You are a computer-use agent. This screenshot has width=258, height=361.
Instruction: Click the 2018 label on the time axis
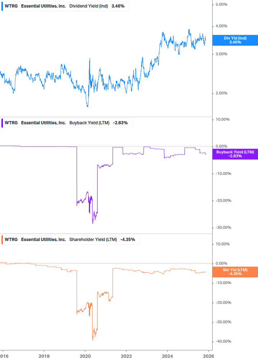pos(44,356)
